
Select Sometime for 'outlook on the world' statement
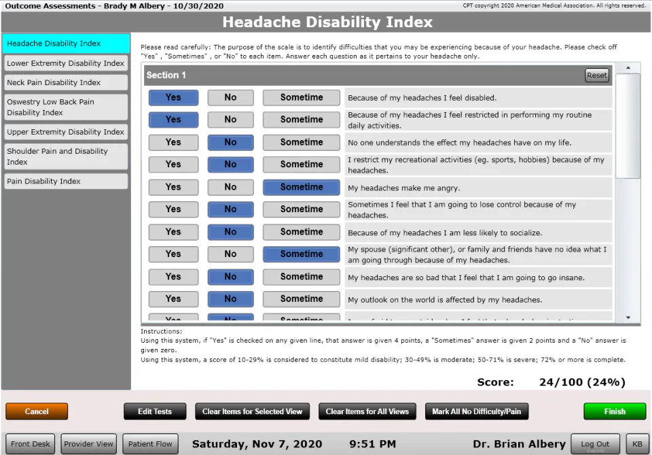pos(302,299)
